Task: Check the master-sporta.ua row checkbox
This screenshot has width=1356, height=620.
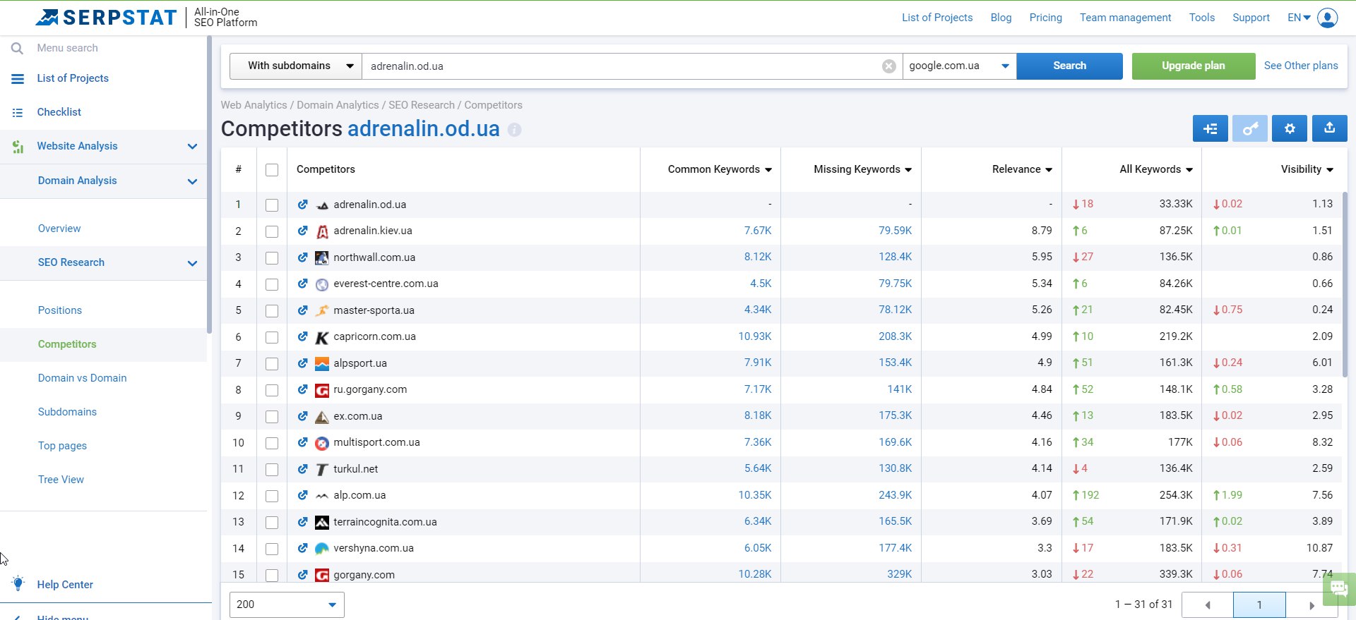Action: (x=272, y=311)
